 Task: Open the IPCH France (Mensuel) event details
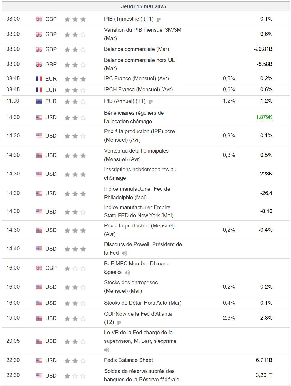click(138, 90)
